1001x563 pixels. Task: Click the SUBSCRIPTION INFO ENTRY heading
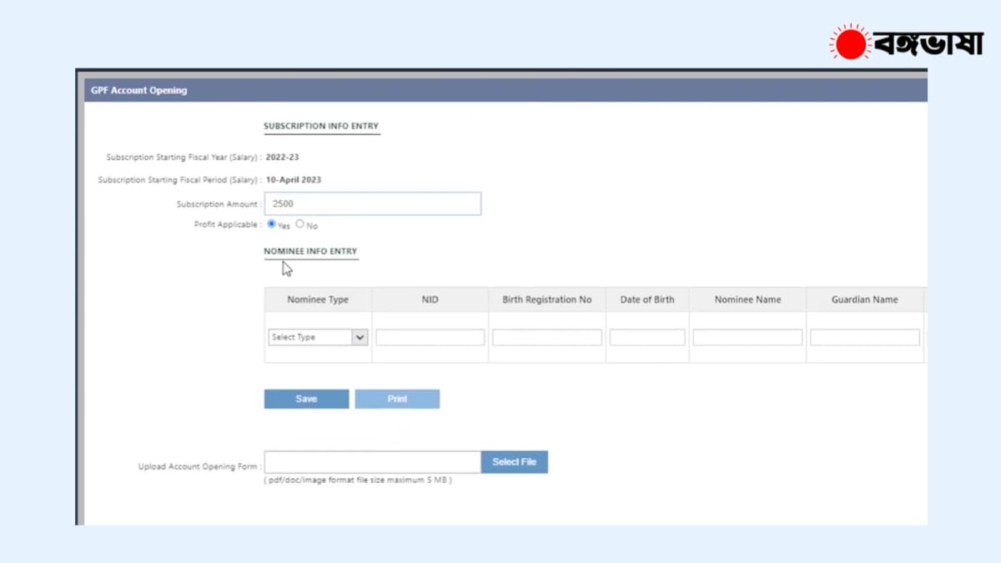[321, 126]
